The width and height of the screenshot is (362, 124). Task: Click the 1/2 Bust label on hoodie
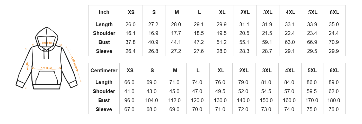(x=47, y=68)
